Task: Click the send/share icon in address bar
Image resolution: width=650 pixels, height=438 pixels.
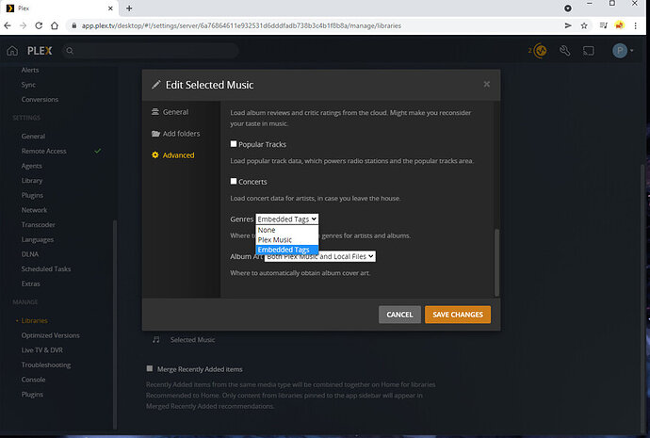Action: point(568,25)
